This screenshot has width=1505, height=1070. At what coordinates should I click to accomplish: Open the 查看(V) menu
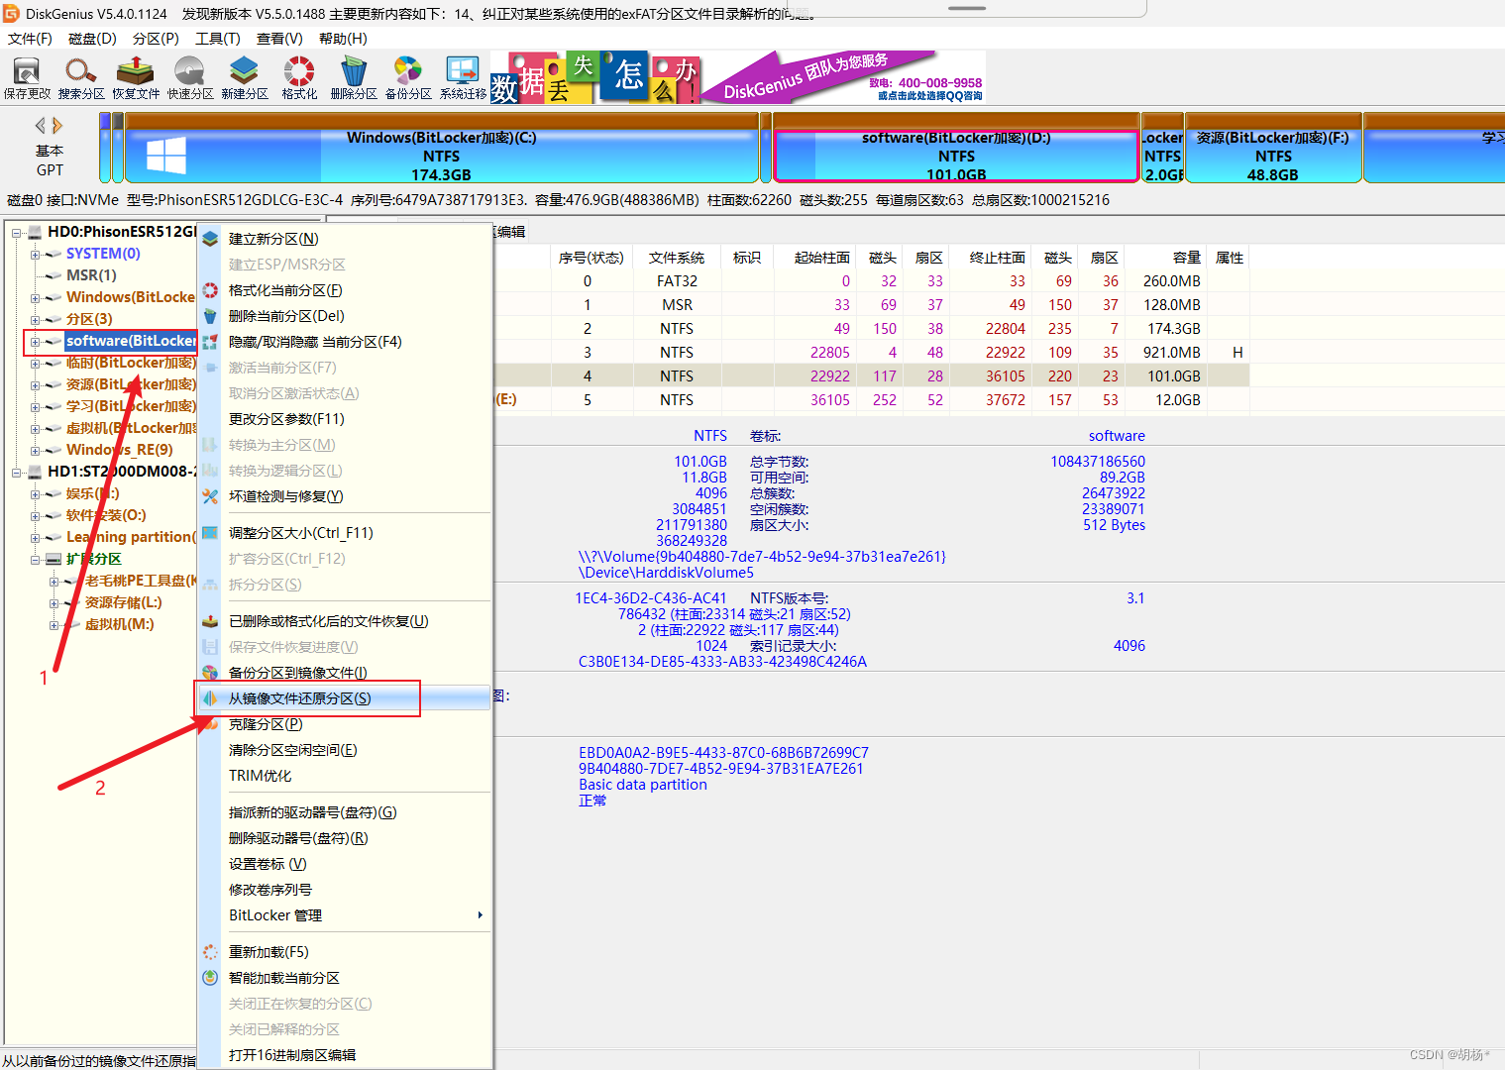(279, 39)
